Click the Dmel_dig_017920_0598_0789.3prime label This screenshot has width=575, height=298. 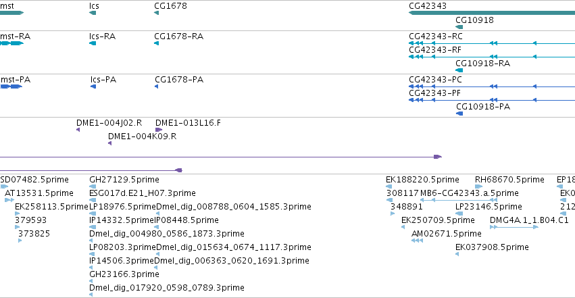[167, 287]
